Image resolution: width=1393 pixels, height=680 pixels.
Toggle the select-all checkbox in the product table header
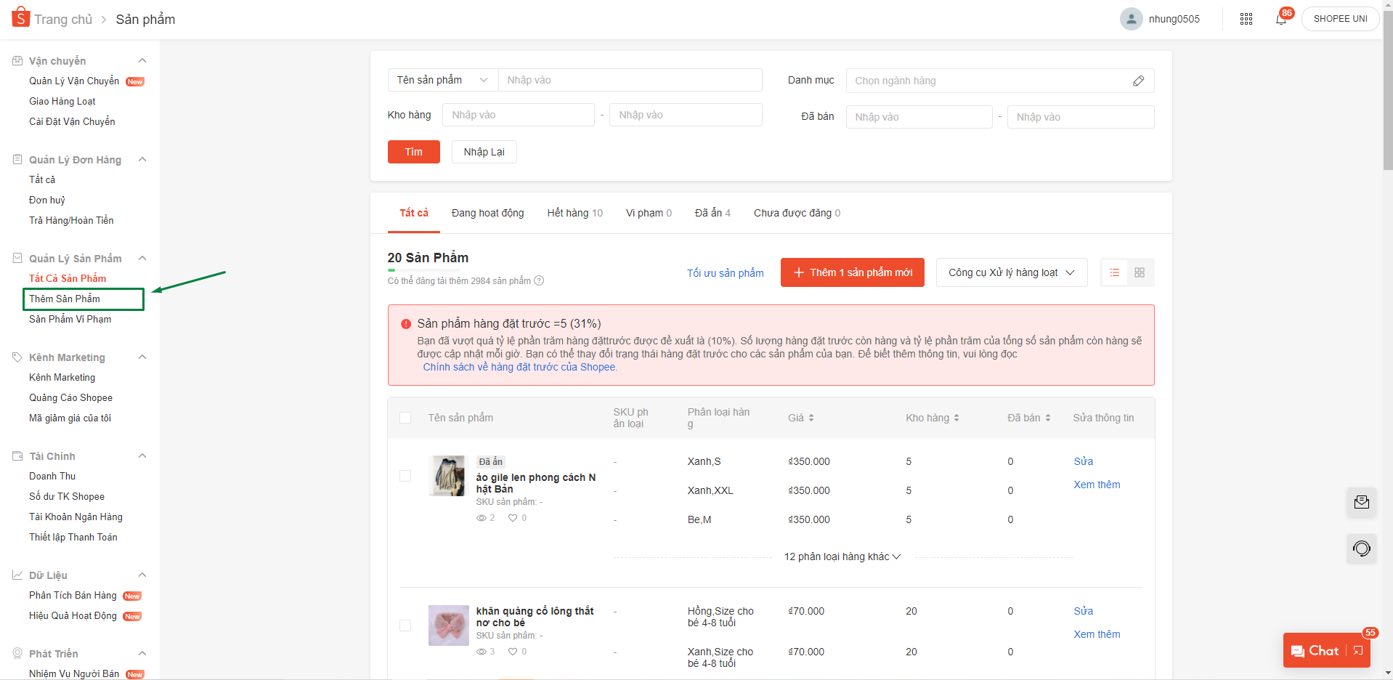tap(405, 418)
